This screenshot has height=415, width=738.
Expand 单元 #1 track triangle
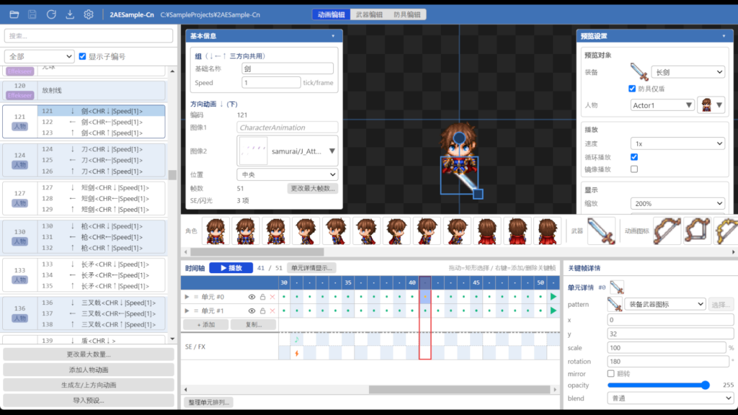click(x=187, y=311)
